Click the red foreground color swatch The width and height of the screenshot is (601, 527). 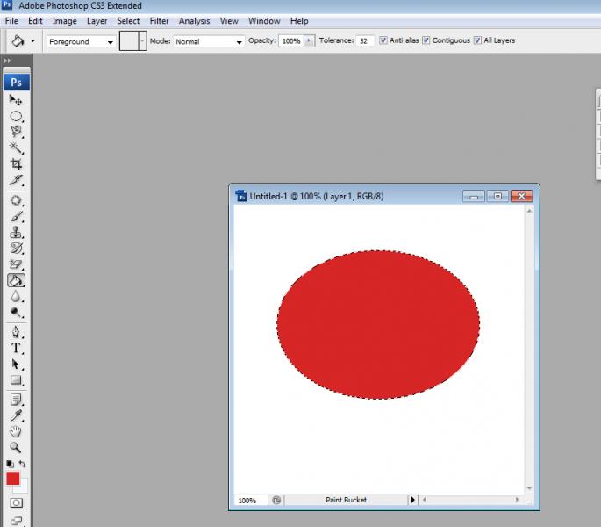(x=13, y=479)
